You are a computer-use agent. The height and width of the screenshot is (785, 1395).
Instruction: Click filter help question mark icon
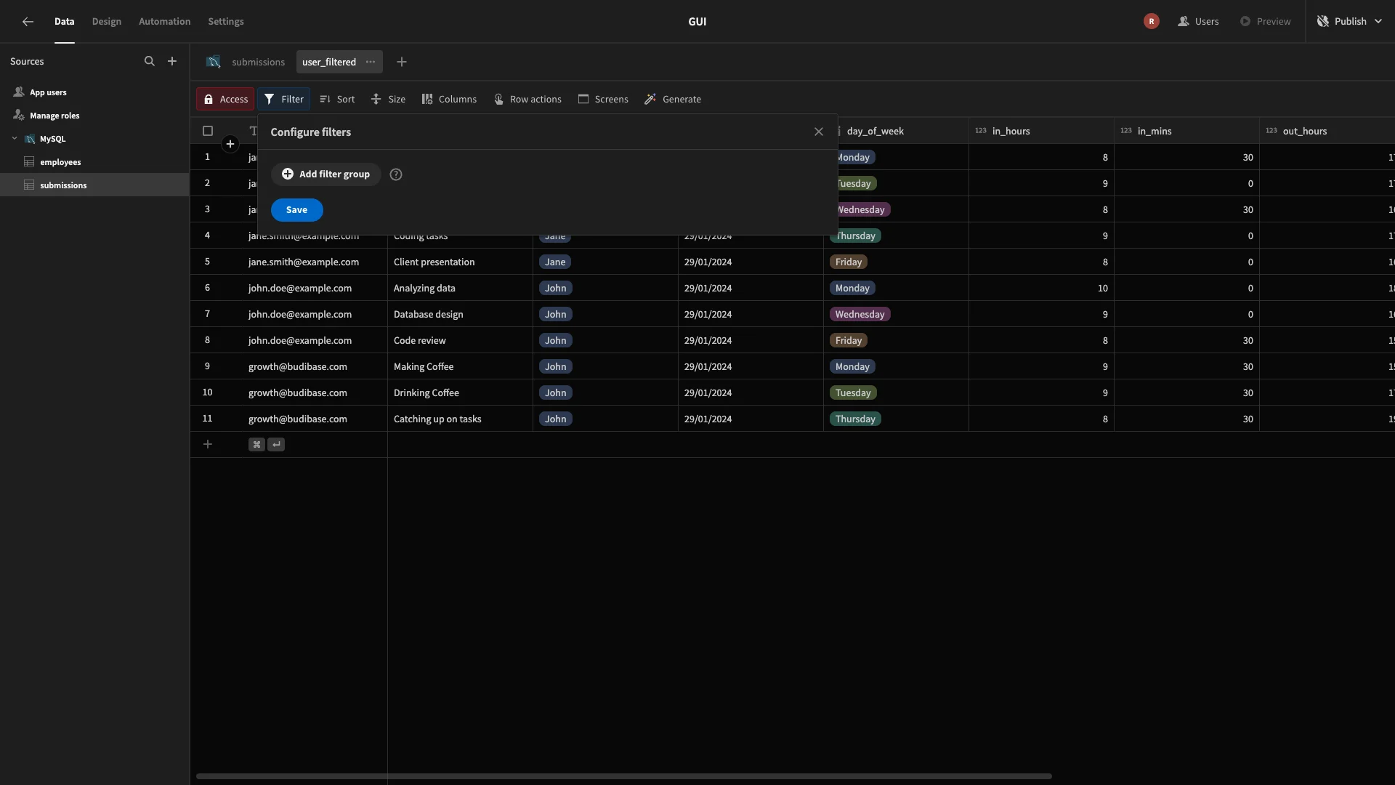point(396,174)
